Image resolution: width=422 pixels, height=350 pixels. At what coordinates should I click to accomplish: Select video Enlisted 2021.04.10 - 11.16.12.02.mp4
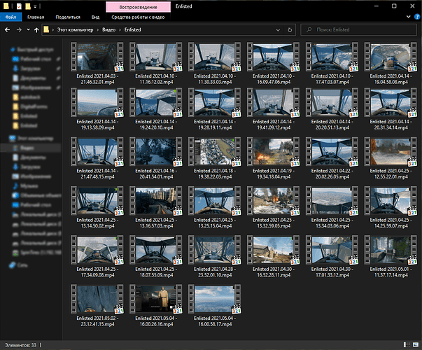click(156, 63)
